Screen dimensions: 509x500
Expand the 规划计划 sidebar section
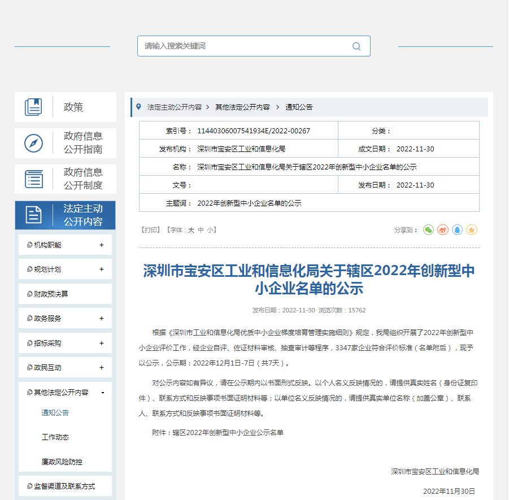[102, 269]
